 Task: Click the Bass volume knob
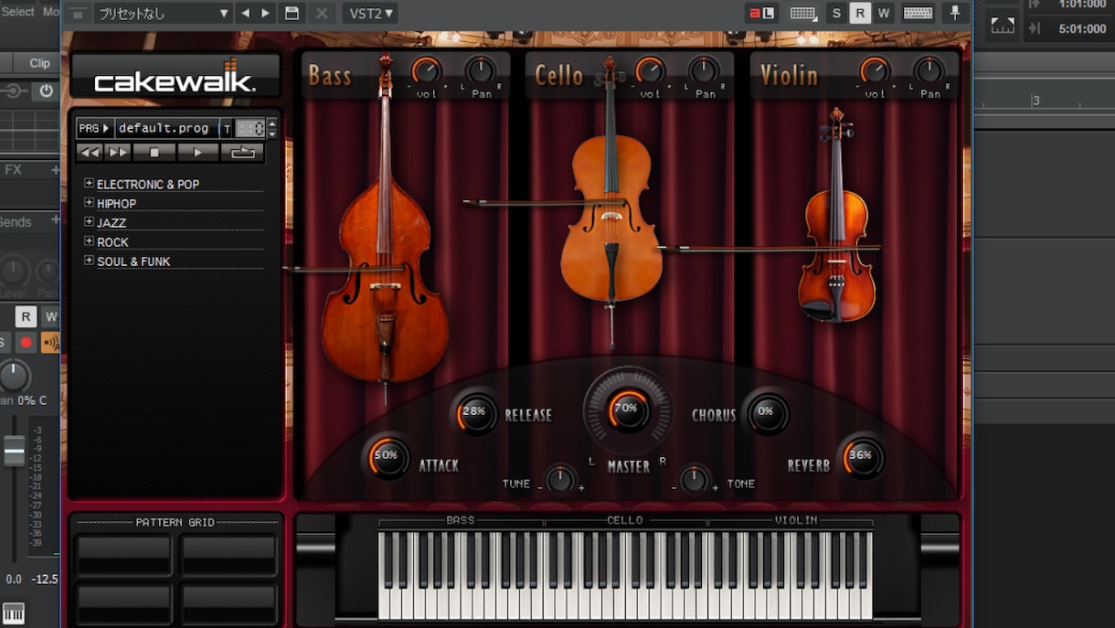426,70
